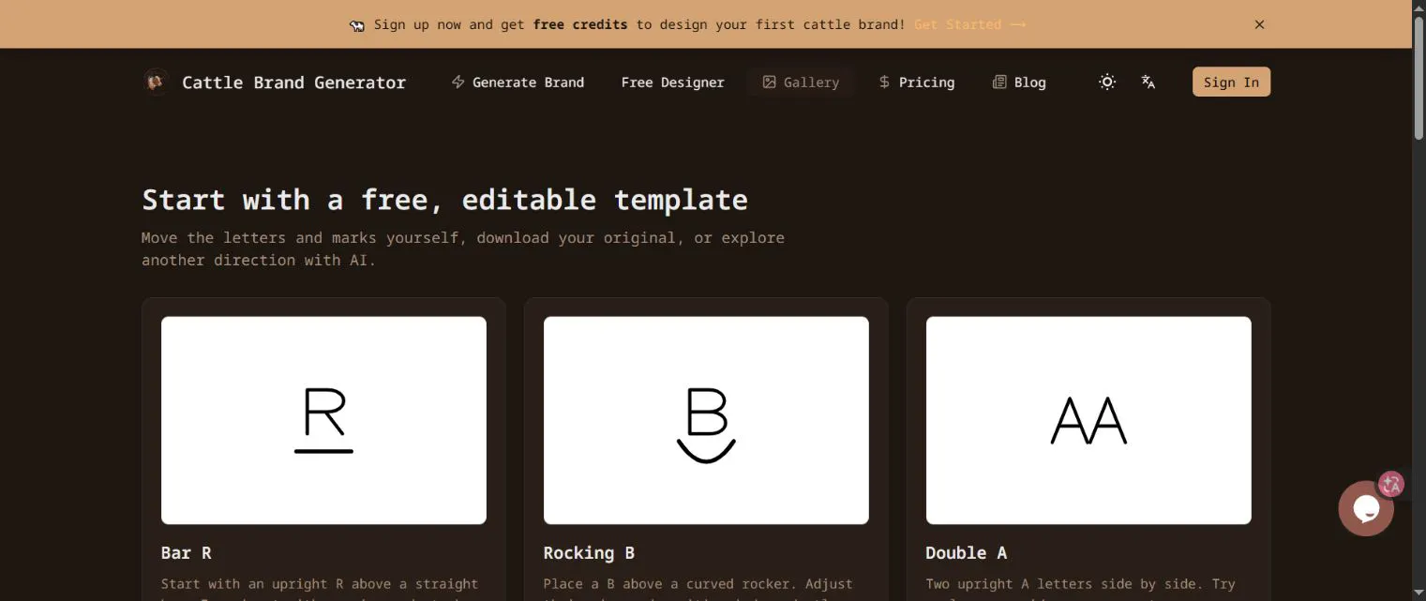This screenshot has height=601, width=1426.
Task: Click the Rocking B card title
Action: pos(589,553)
